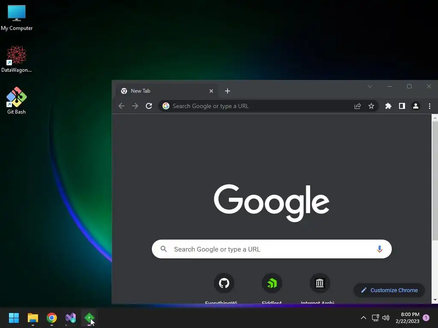Toggle the Chrome side panel

[402, 106]
